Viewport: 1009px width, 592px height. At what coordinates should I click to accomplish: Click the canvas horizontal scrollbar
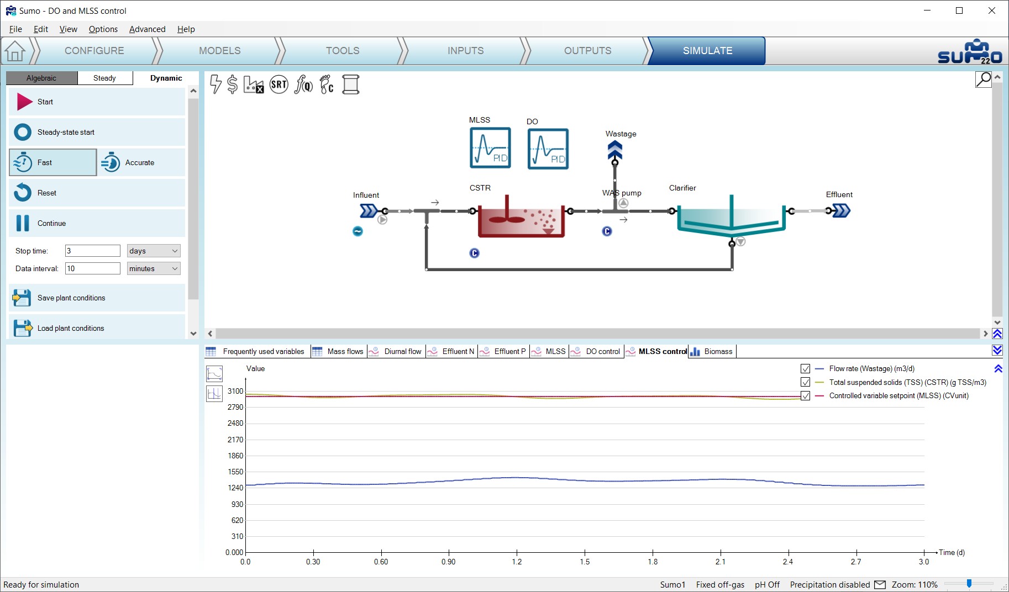[x=597, y=334]
